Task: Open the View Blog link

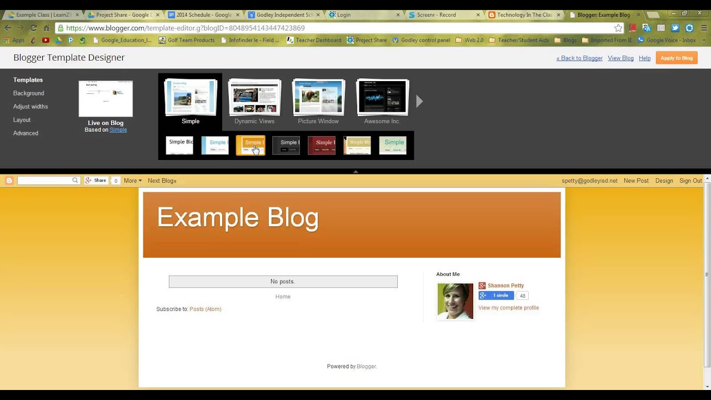Action: point(620,58)
